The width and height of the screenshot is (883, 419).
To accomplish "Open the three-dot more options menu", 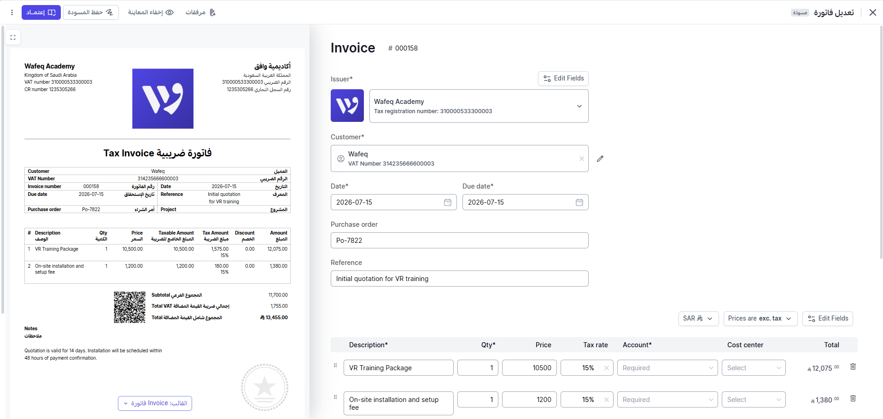I will tap(12, 12).
